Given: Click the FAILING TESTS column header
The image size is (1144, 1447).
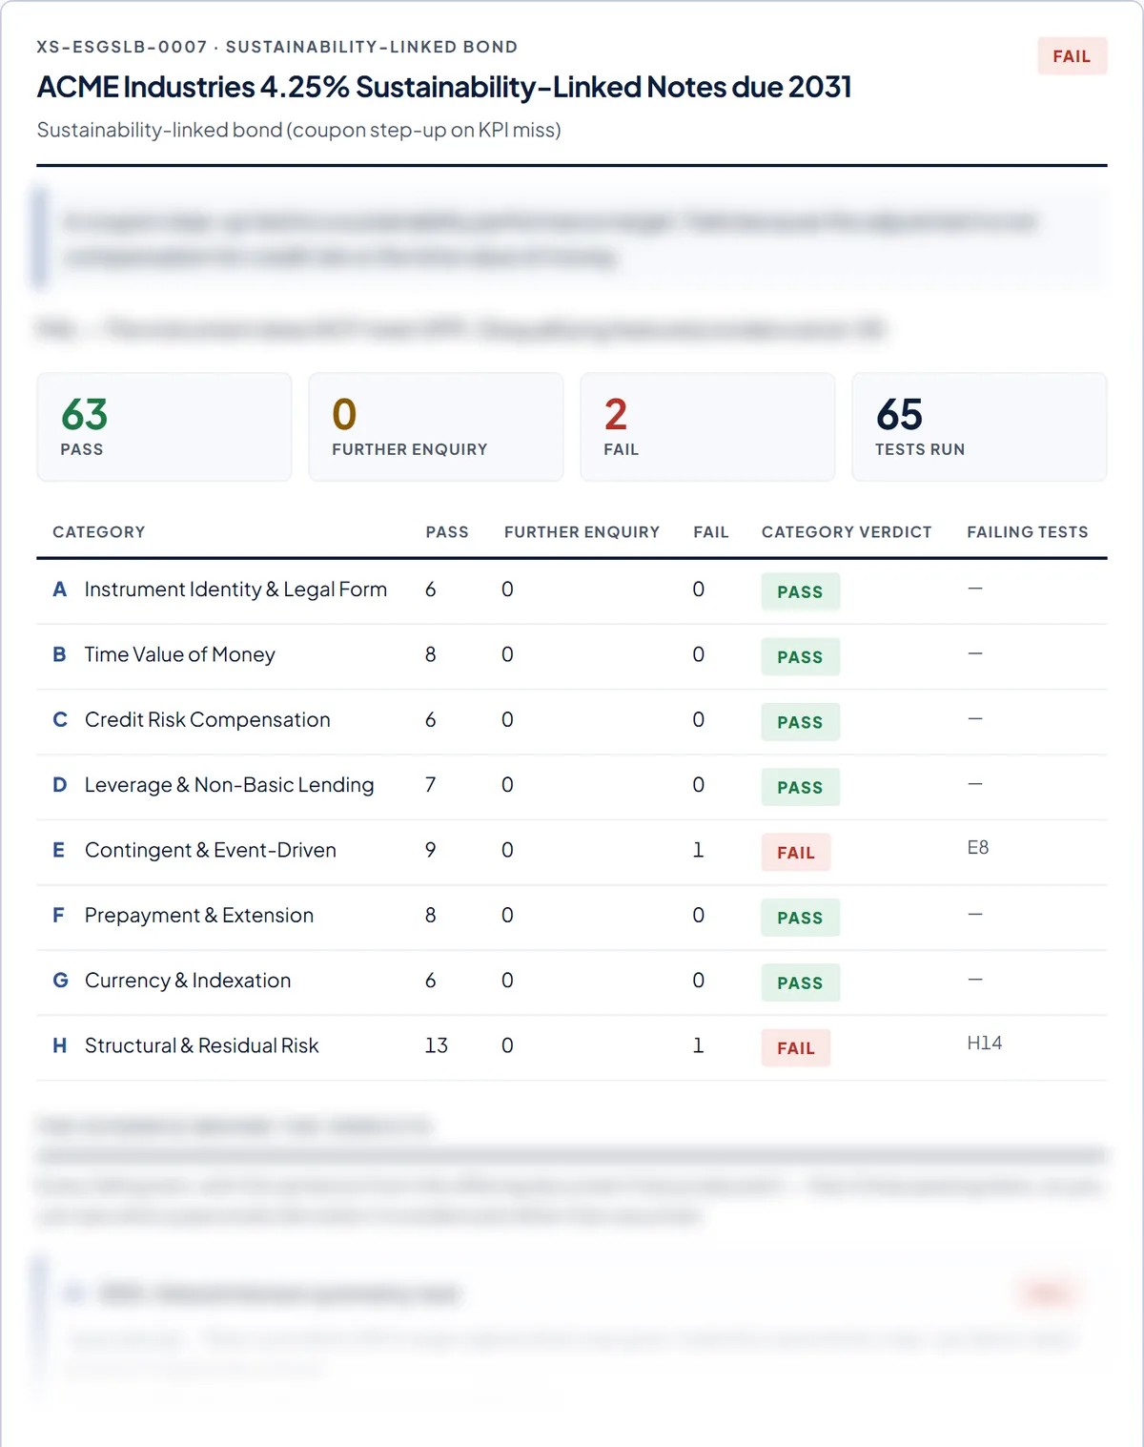Looking at the screenshot, I should [1028, 532].
